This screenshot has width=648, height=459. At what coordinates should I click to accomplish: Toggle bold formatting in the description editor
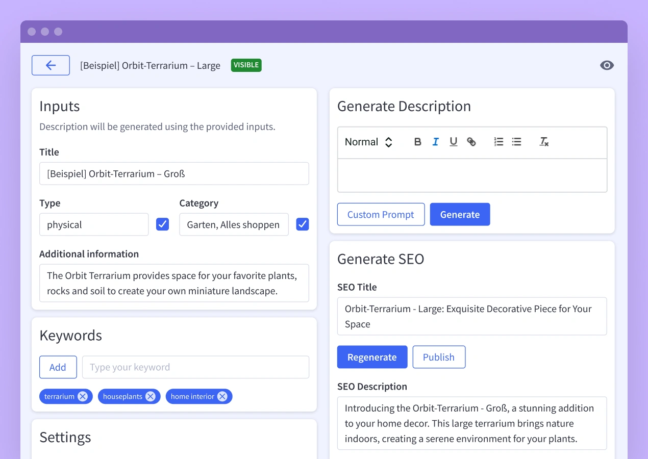[417, 142]
